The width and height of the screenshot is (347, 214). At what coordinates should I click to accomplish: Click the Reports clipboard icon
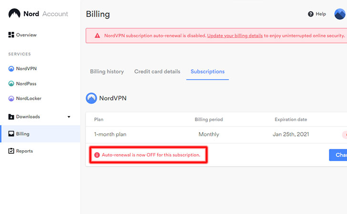click(x=11, y=151)
